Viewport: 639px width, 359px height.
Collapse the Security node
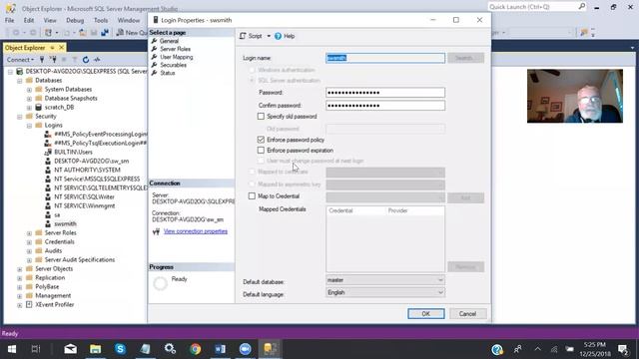pos(20,117)
